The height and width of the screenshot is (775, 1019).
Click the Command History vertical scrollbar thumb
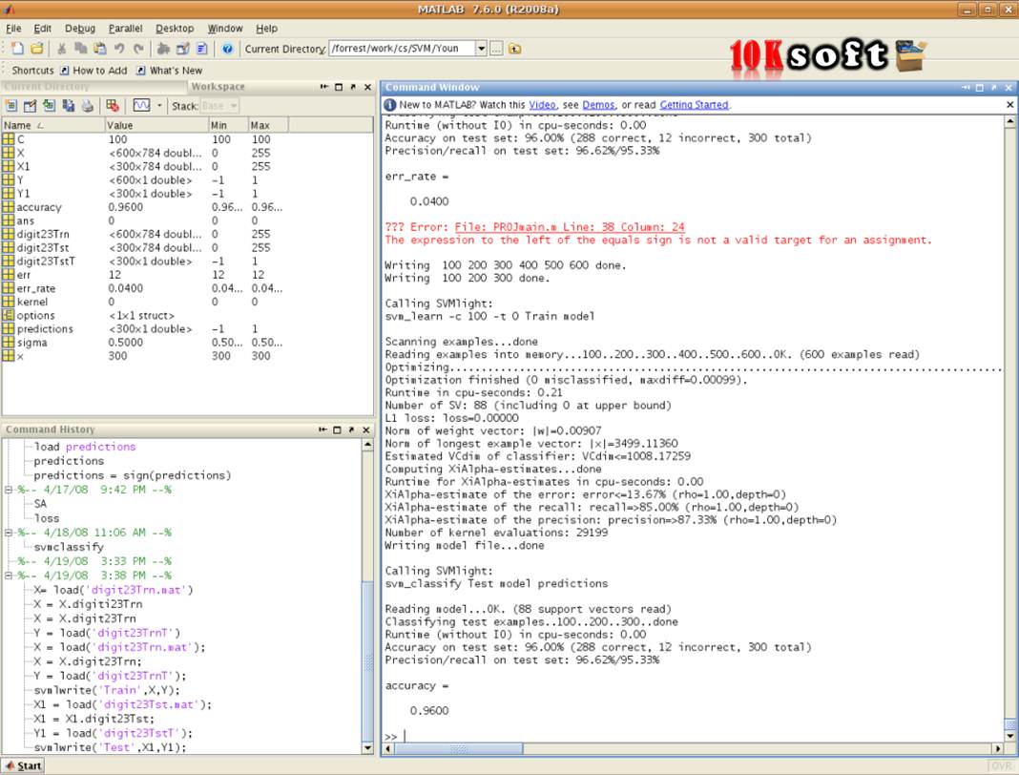coord(368,661)
